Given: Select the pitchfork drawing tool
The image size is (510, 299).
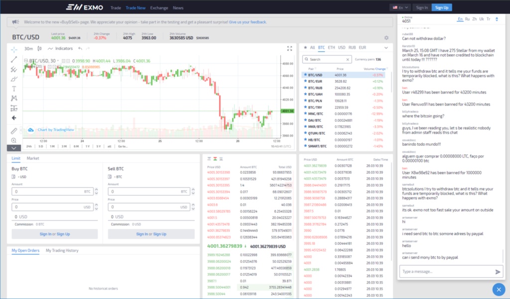Looking at the screenshot, I should click(x=14, y=69).
